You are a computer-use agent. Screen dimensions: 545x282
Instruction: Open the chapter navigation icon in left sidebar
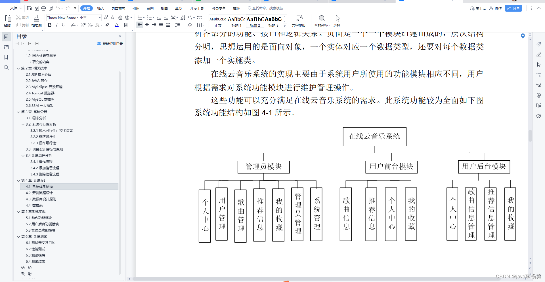(6, 47)
